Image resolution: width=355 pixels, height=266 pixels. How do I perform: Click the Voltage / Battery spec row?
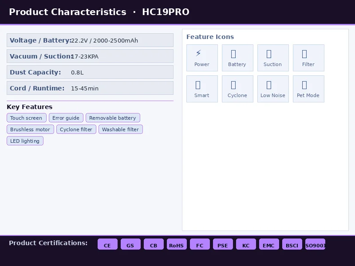pyautogui.click(x=90, y=40)
